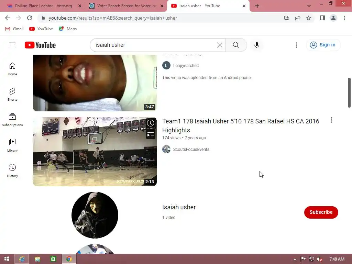Close the Polling Place Locator tab

point(80,6)
